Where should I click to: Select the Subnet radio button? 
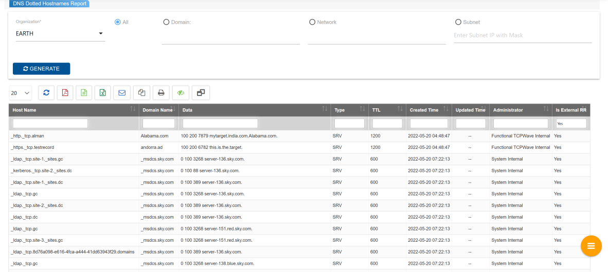click(x=458, y=22)
